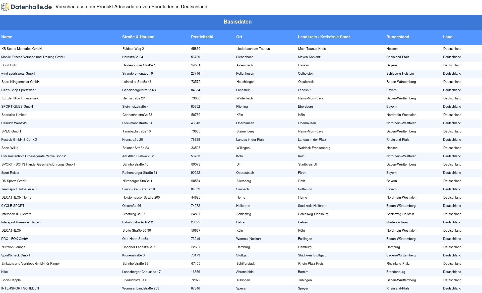Select Ort Liederbach am Taunus
This screenshot has height=293, width=482.
(x=253, y=49)
